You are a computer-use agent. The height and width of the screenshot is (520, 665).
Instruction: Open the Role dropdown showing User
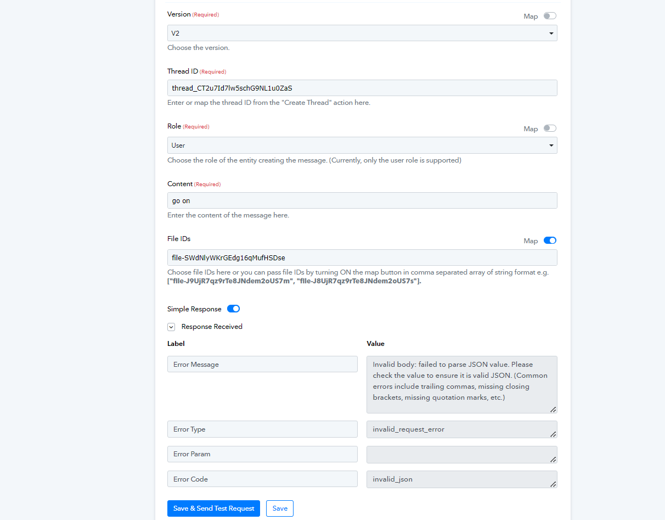click(362, 146)
